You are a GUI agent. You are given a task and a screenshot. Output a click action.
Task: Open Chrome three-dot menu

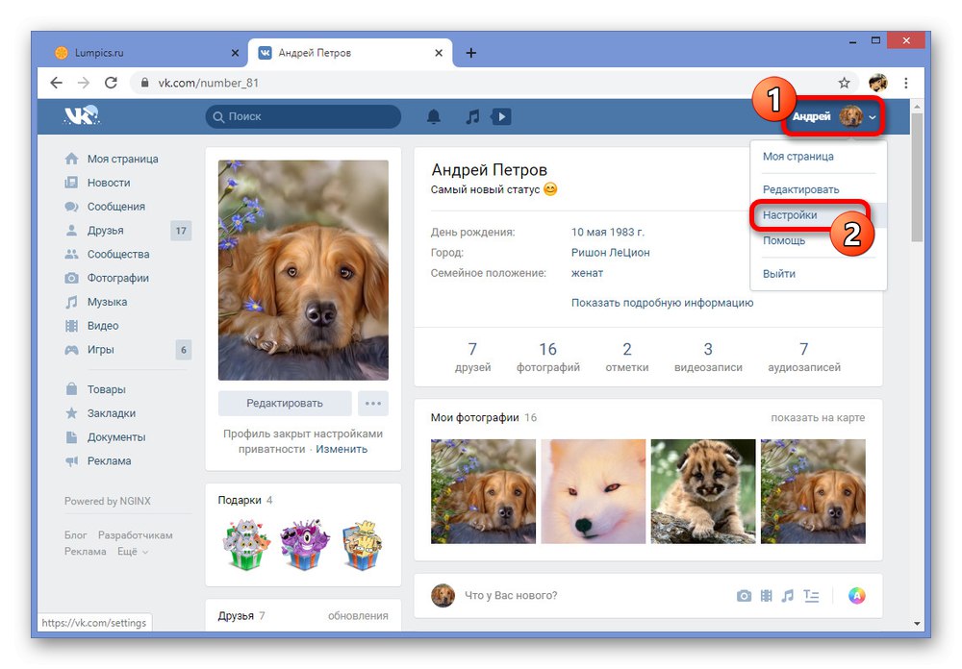pyautogui.click(x=905, y=83)
